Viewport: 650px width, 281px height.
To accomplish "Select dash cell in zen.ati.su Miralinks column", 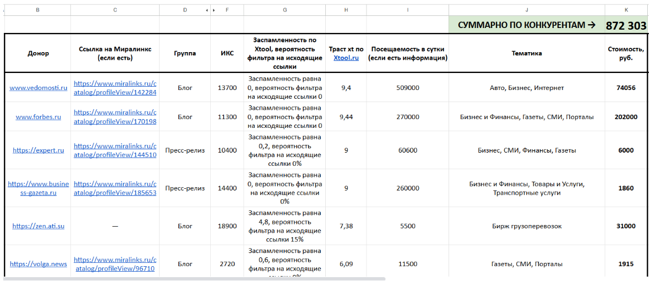I will (115, 226).
